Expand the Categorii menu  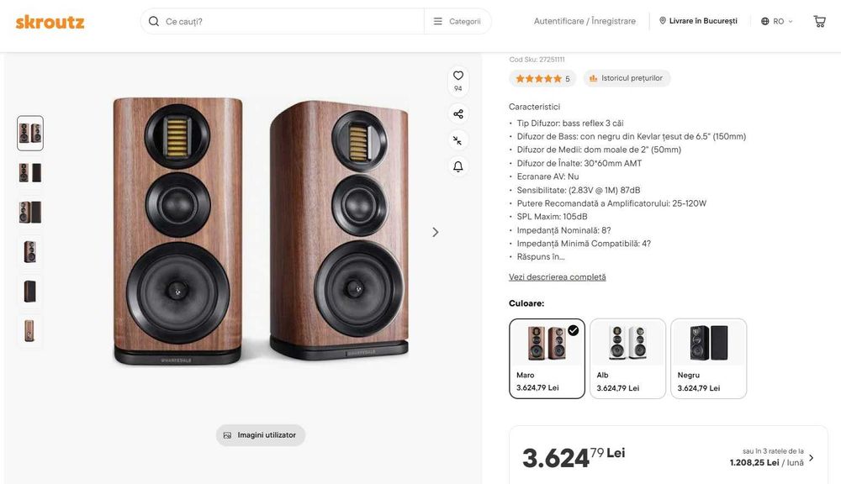(x=458, y=21)
